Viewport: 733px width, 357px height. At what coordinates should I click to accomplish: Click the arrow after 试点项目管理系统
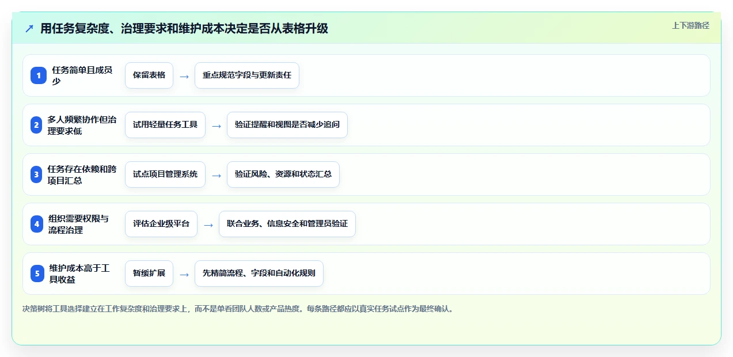[x=217, y=175]
